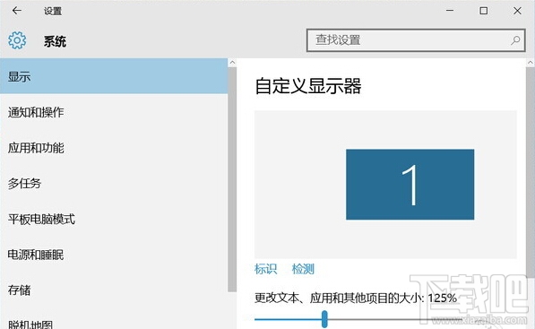Open 多任务 settings
Image resolution: width=535 pixels, height=329 pixels.
click(114, 183)
